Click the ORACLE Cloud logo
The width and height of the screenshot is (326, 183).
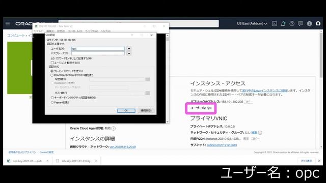coord(24,24)
